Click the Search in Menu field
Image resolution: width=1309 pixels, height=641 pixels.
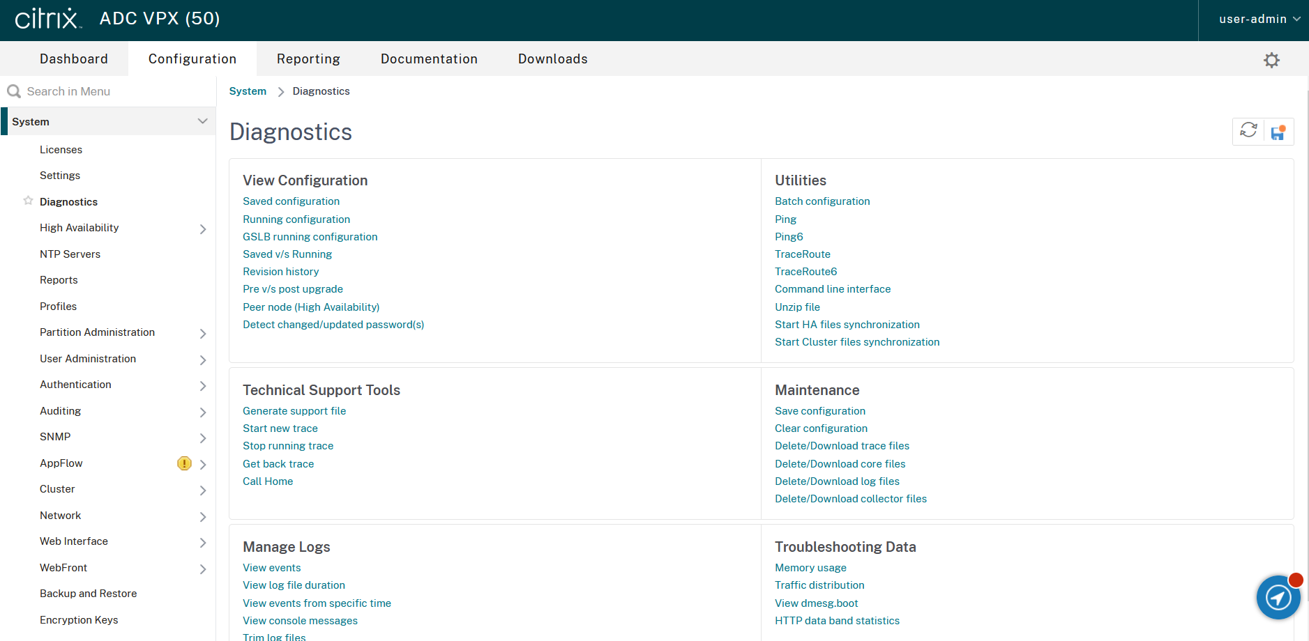pyautogui.click(x=112, y=91)
